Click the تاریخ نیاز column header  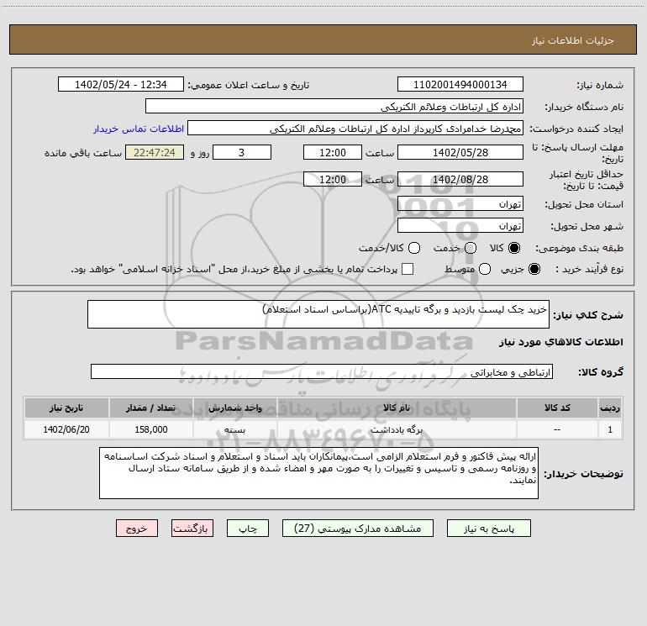[66, 408]
